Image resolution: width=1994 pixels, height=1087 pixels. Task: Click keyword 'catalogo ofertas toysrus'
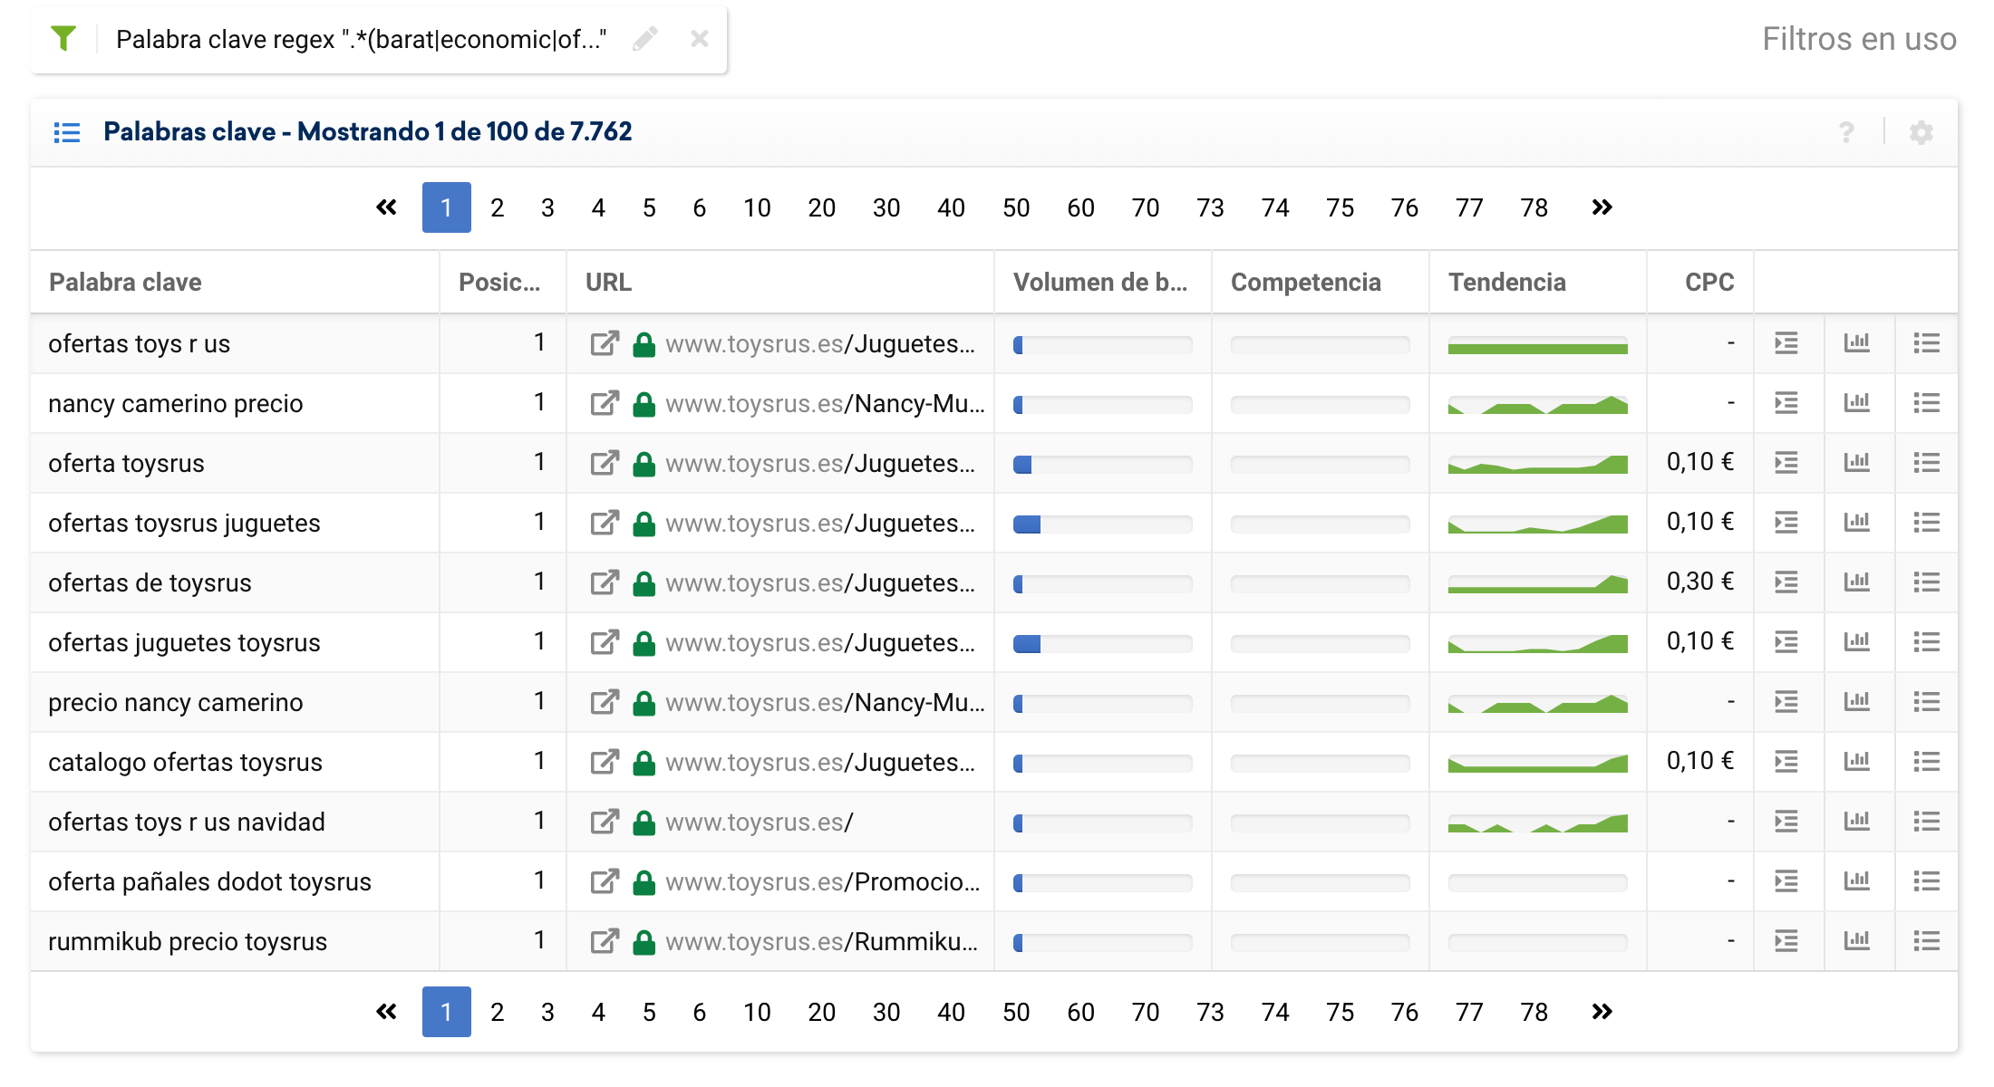185,763
